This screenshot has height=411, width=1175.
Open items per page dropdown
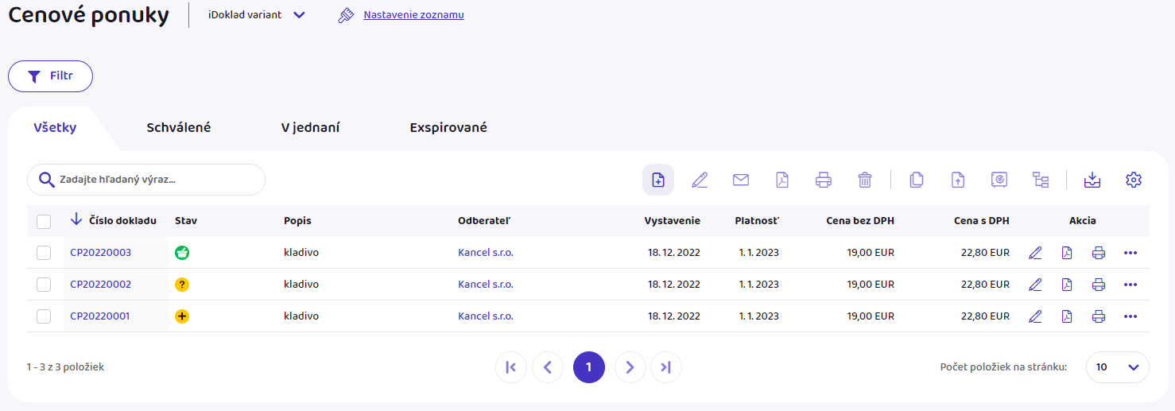(1117, 367)
